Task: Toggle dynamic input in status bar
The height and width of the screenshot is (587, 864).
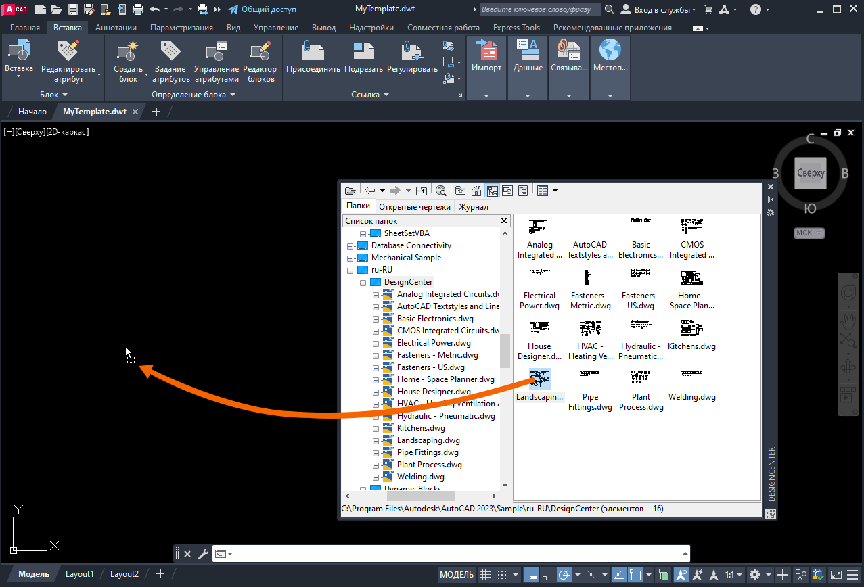Action: 530,574
